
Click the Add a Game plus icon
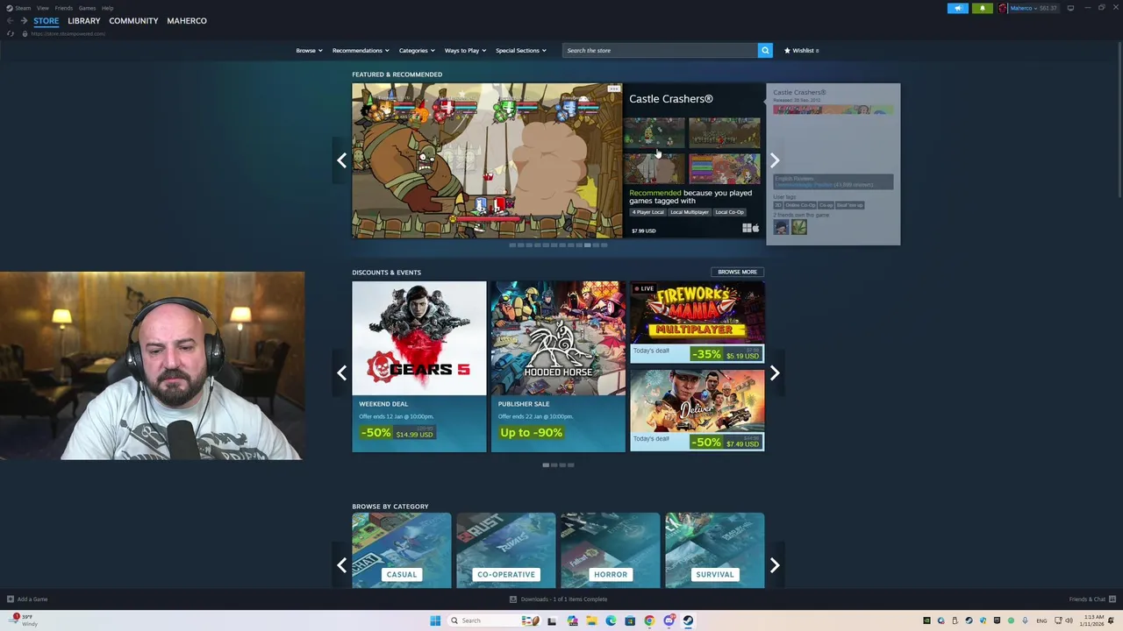click(x=11, y=599)
